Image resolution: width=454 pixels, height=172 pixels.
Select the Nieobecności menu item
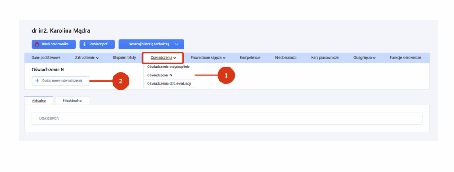point(286,58)
